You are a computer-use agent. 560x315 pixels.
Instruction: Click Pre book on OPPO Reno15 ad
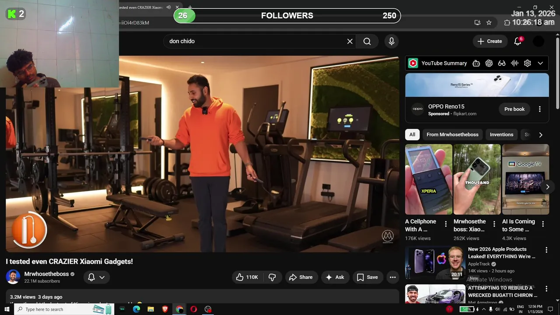(514, 109)
